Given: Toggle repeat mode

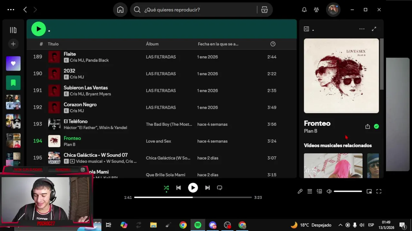Looking at the screenshot, I should pos(220,188).
